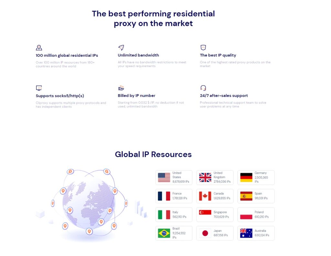Choose the Poland 610,210 IPs card
The height and width of the screenshot is (256, 331).
click(256, 214)
